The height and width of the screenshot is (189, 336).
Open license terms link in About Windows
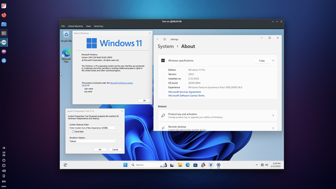[121, 83]
